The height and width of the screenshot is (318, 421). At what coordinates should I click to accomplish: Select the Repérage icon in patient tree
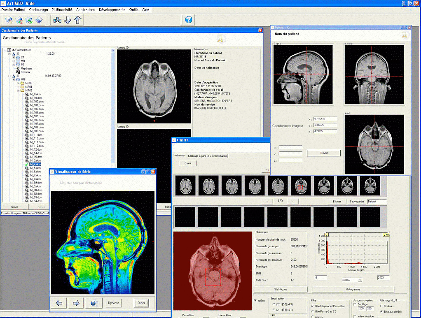click(18, 68)
